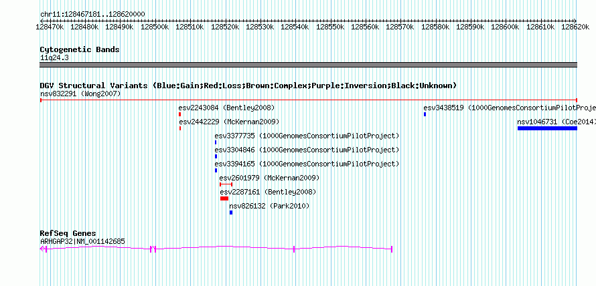Click the 128580k ruler tick label
Screen dimensions: 596x286
(435, 27)
